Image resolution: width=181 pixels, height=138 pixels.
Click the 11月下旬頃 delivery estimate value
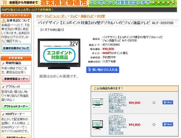(x=109, y=61)
